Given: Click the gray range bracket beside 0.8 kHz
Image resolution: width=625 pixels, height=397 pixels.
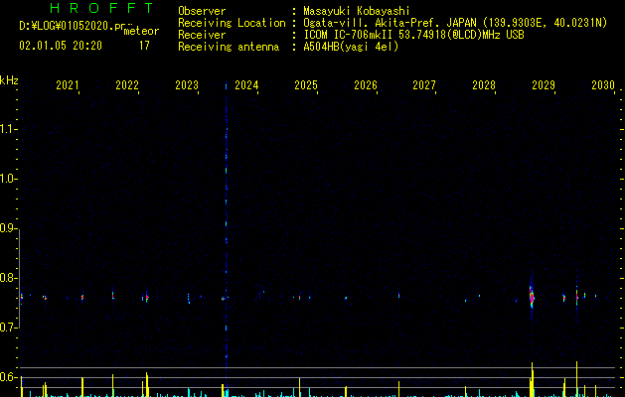Looking at the screenshot, I should click(20, 279).
